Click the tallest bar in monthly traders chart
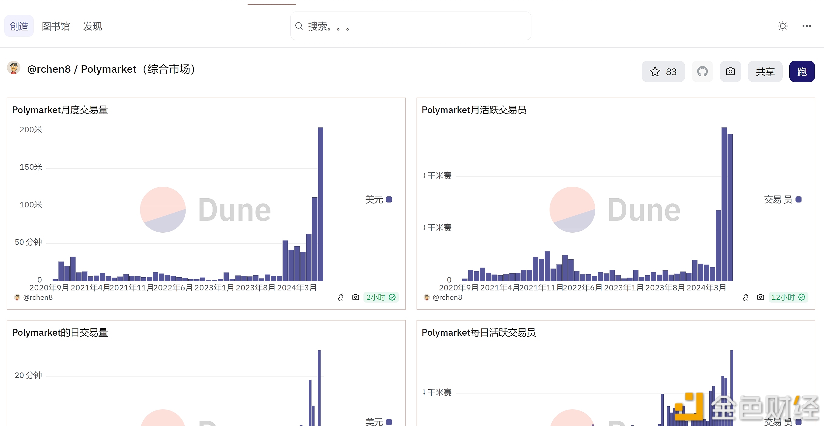Screen dimensions: 824x426 724,204
